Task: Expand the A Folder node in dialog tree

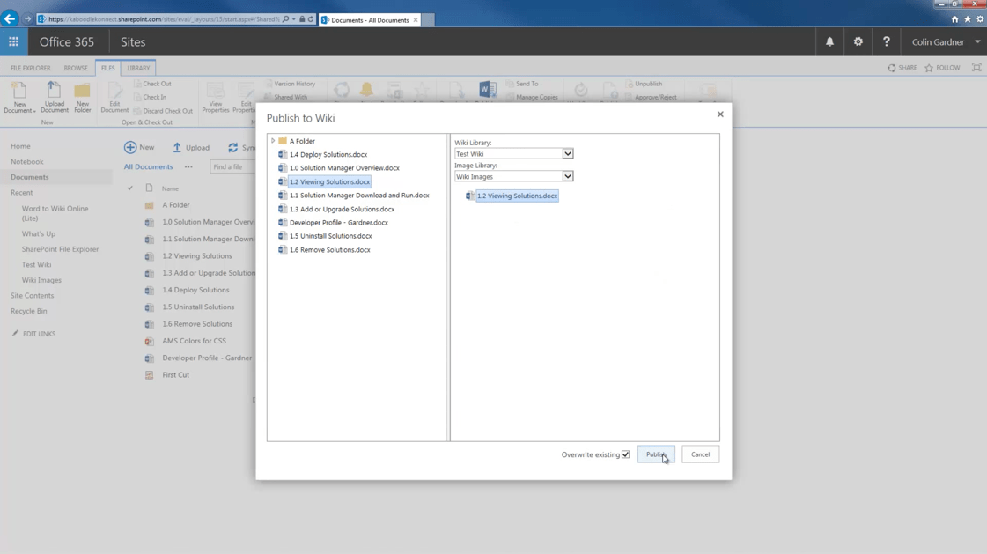Action: click(273, 141)
